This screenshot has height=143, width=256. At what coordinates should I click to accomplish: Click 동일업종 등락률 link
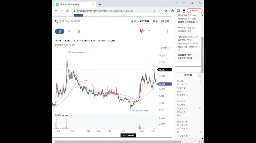pos(185,58)
